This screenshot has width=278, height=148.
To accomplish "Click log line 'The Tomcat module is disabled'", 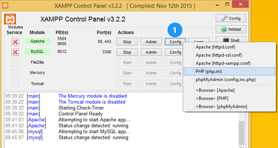I will point(92,102).
